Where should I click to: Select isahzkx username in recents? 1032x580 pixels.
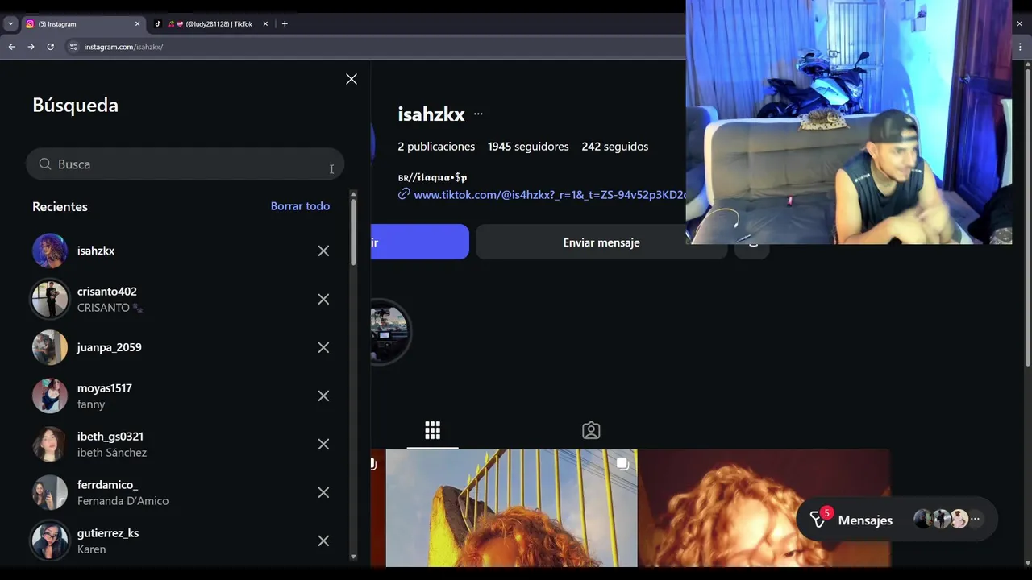coord(96,251)
